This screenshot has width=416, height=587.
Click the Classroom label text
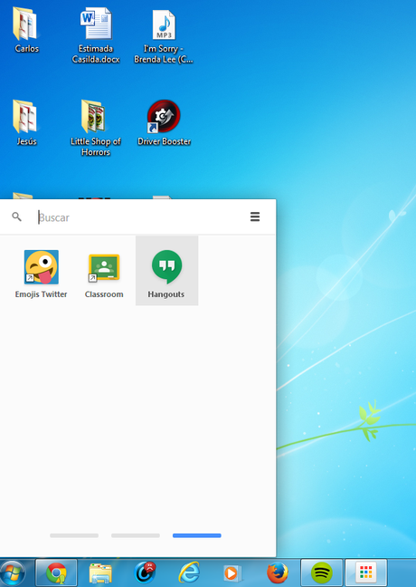(x=104, y=294)
